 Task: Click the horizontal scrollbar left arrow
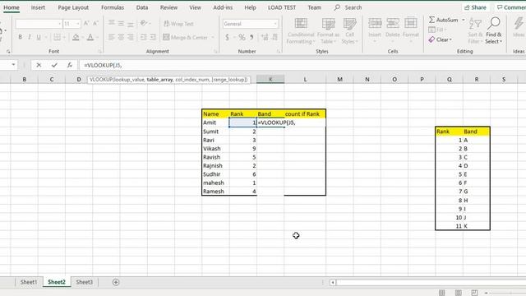coord(332,283)
